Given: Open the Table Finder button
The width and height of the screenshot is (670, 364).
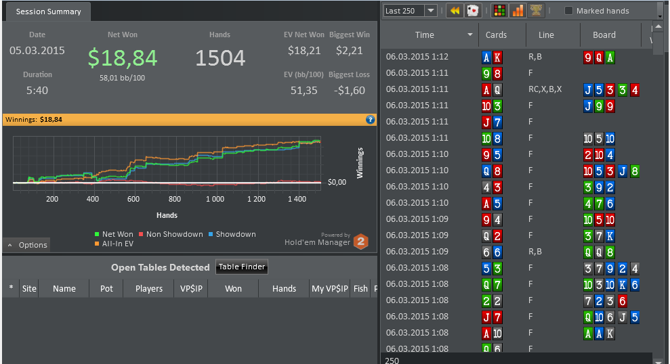Looking at the screenshot, I should [242, 267].
